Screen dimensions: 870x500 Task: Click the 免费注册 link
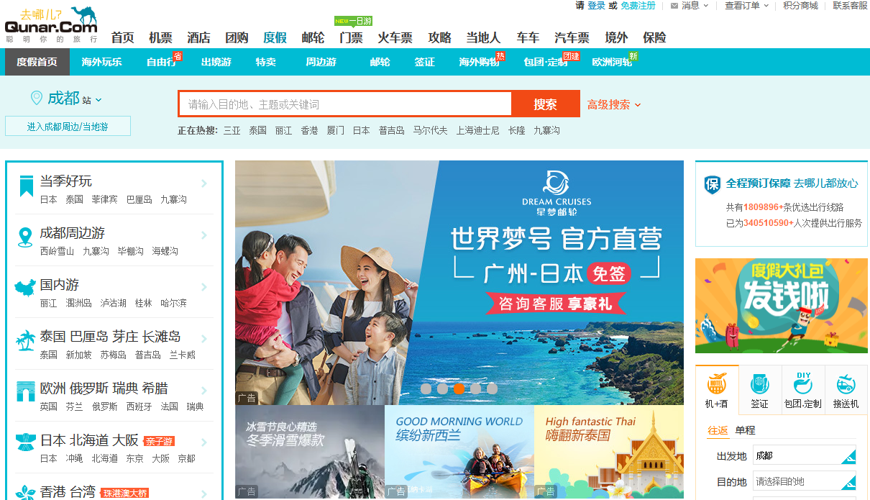pyautogui.click(x=638, y=6)
